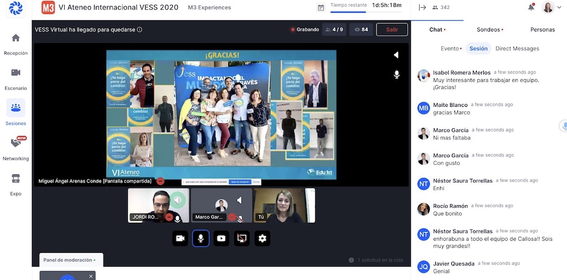567x280 pixels.
Task: Switch to the Personas tab
Action: tap(542, 30)
